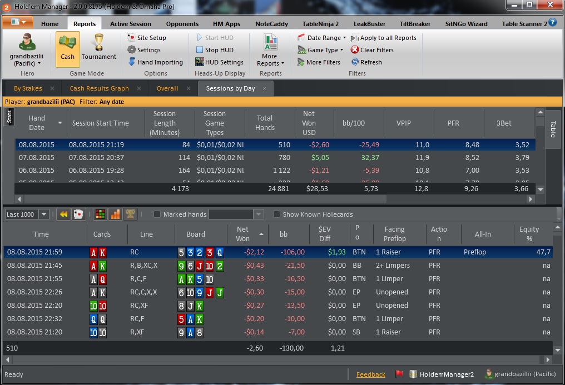The width and height of the screenshot is (565, 385).
Task: Click the colored grid matrix icon
Action: pyautogui.click(x=100, y=214)
